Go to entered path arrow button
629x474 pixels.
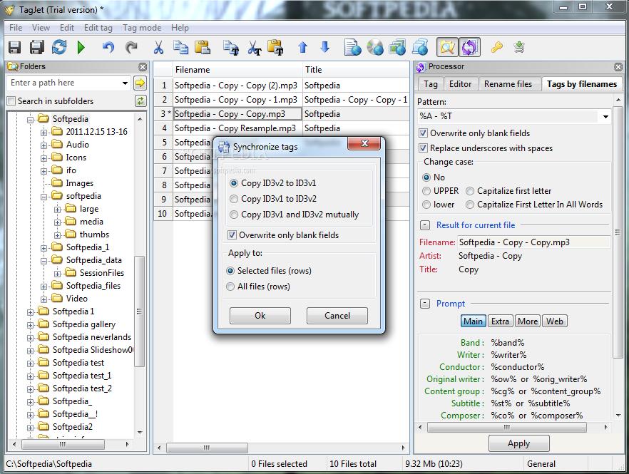coord(140,83)
